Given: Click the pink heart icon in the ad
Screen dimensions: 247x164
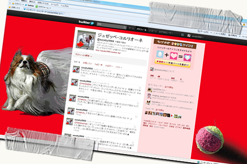Looking at the screenshot, I should pyautogui.click(x=173, y=56).
